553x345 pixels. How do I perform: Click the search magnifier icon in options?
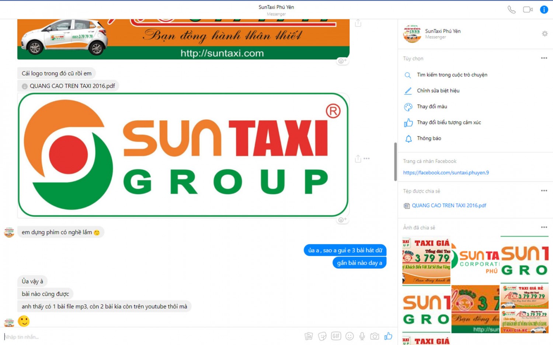[408, 75]
